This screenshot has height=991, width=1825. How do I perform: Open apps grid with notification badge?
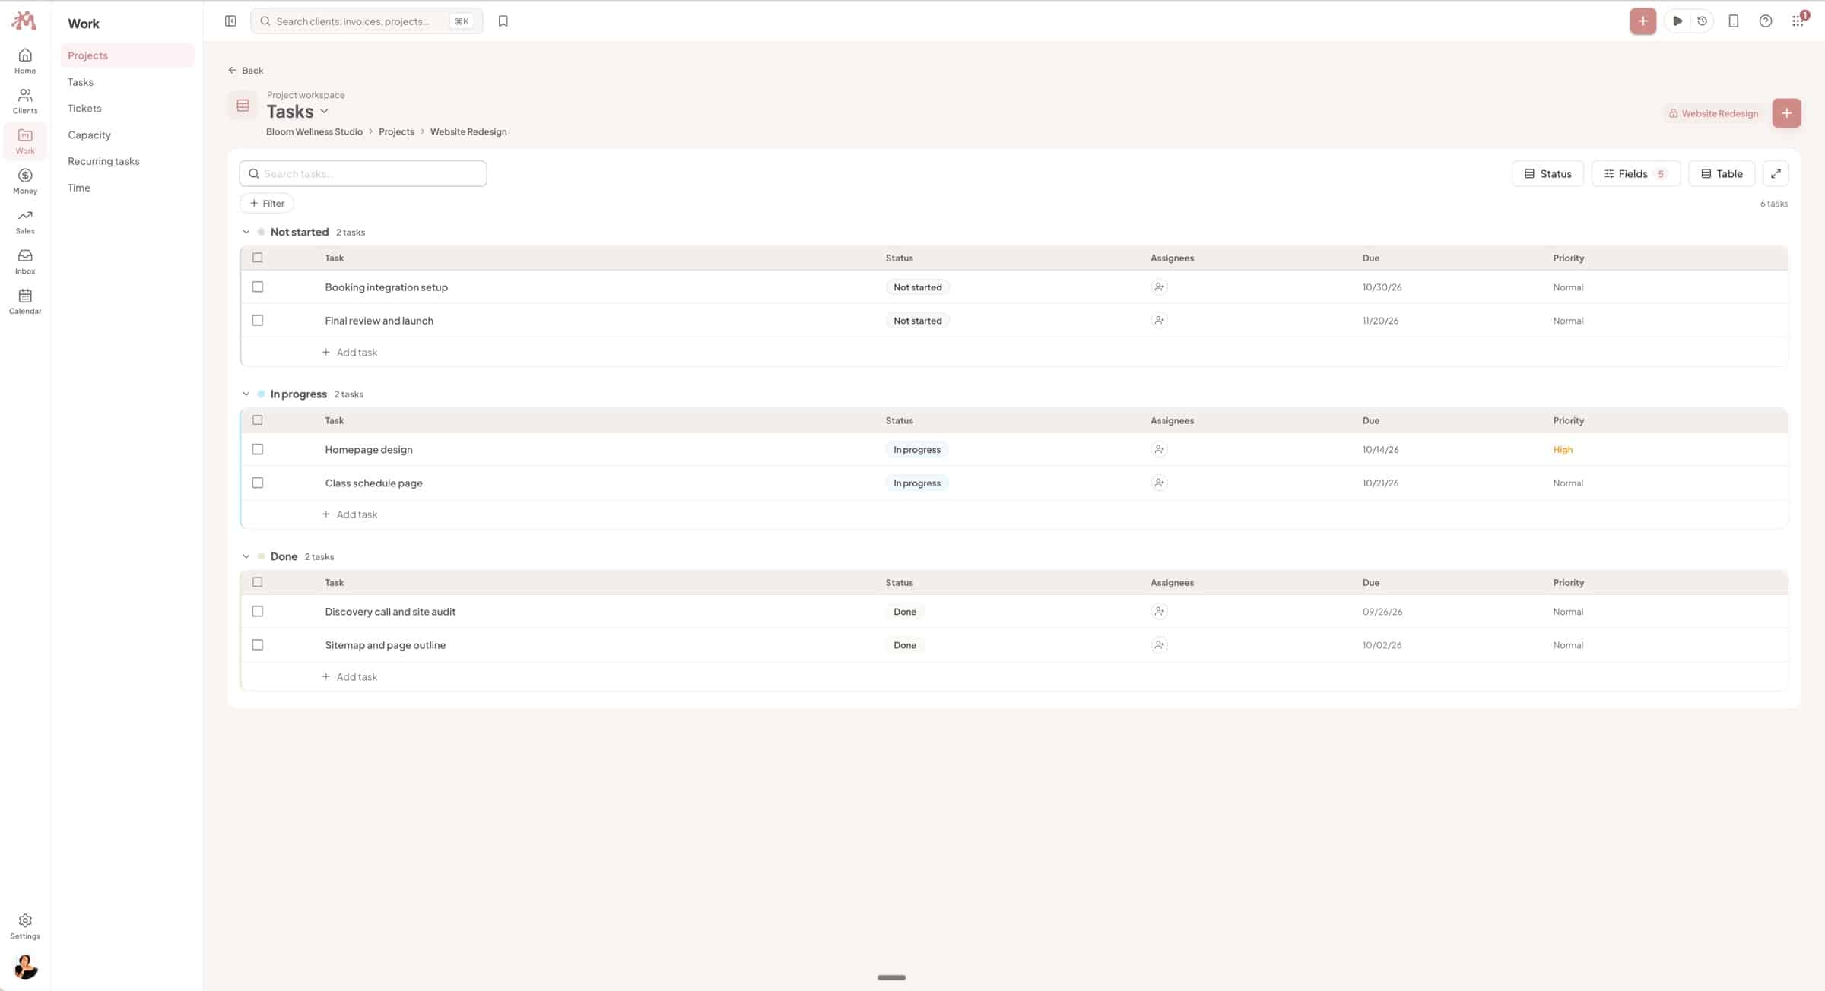[x=1798, y=21]
